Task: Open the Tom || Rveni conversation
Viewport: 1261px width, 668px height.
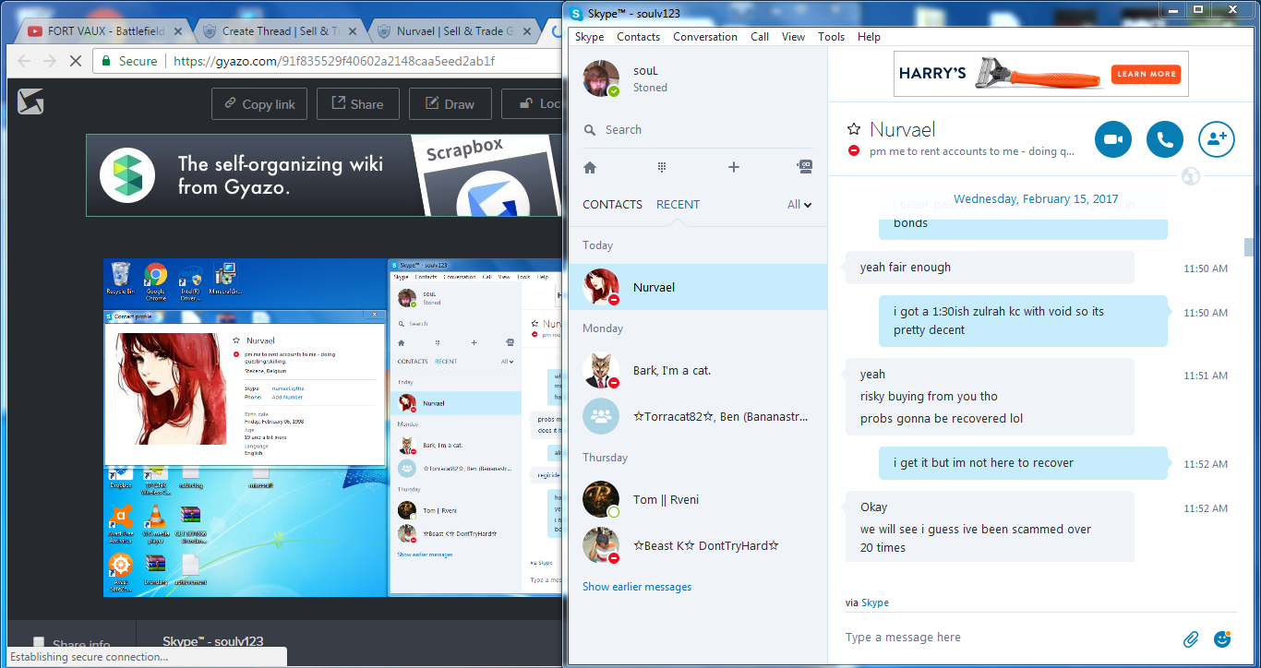Action: [x=698, y=499]
